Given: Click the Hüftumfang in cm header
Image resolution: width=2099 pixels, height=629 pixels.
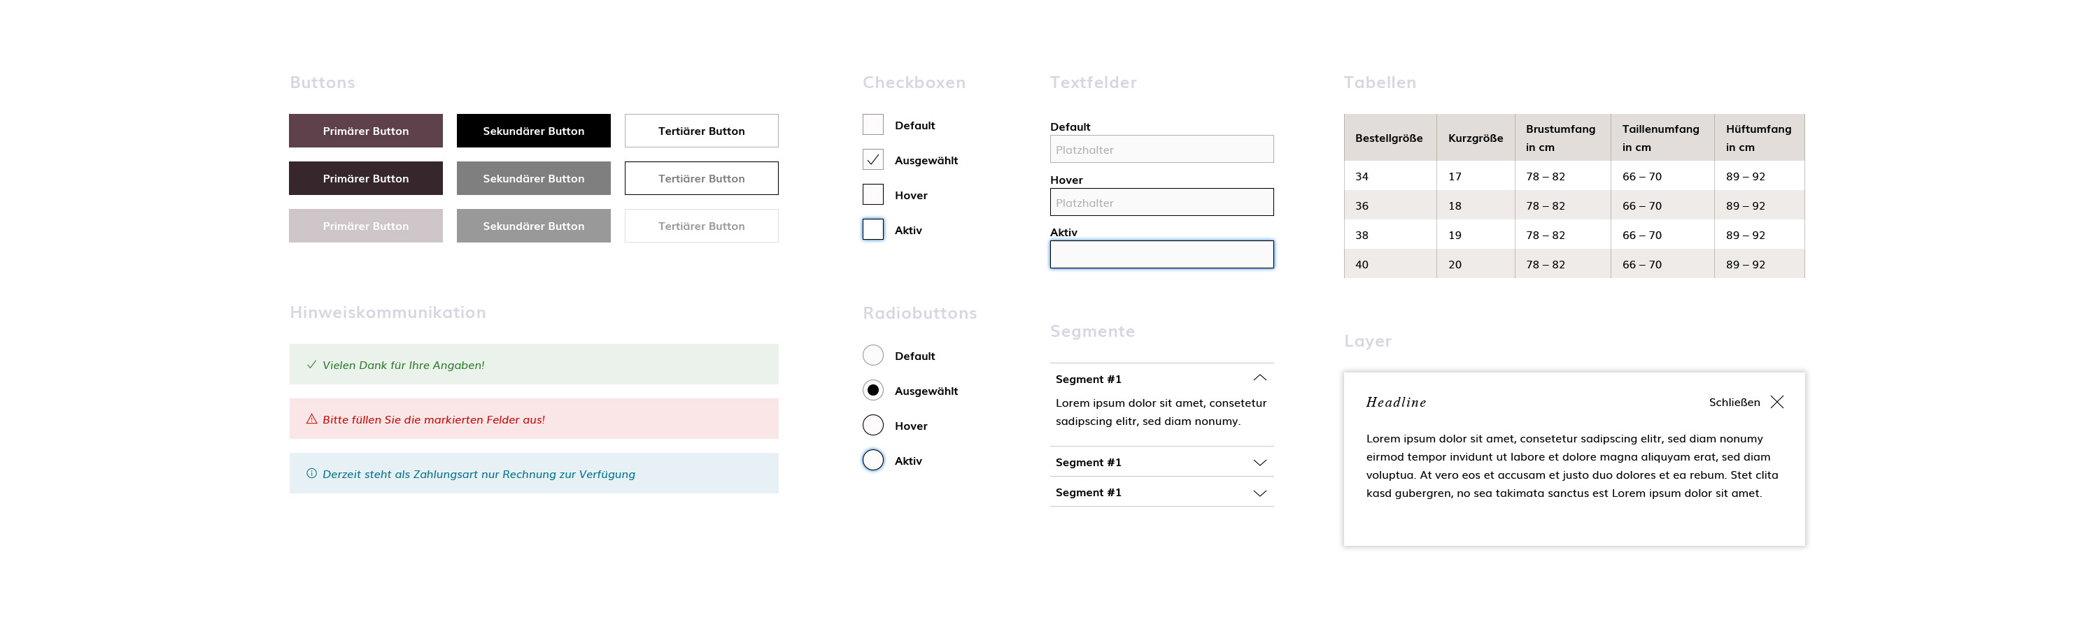Looking at the screenshot, I should tap(1759, 138).
